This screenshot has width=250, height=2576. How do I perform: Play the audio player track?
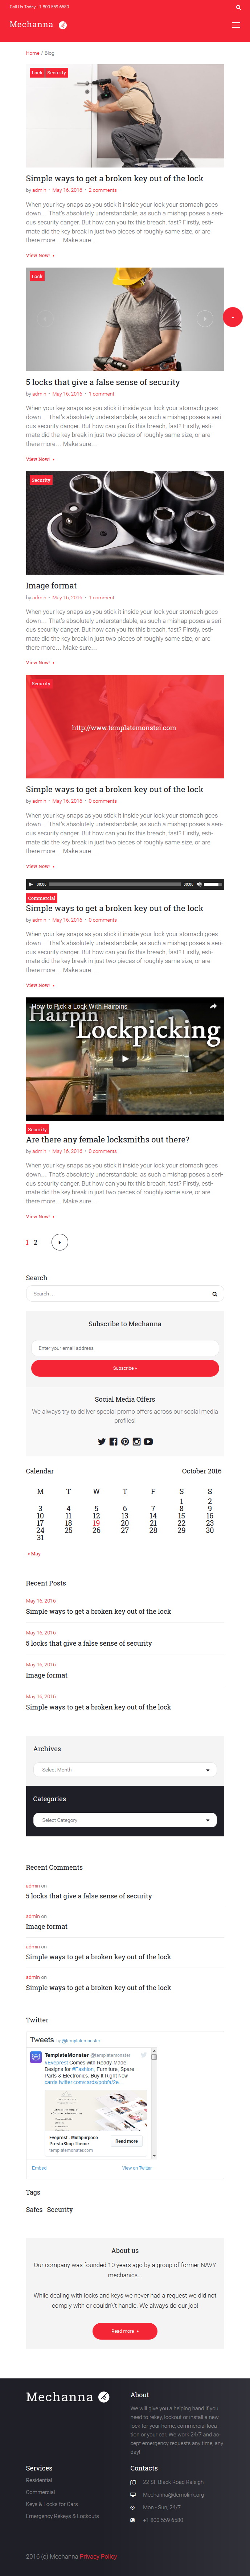31,884
